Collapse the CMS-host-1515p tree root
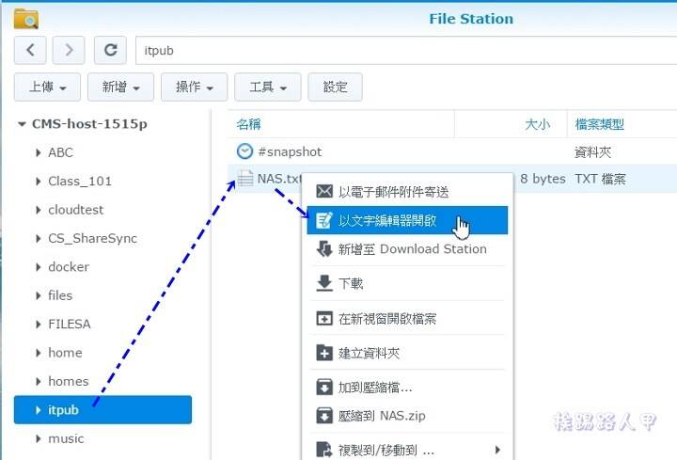The height and width of the screenshot is (460, 677). click(22, 124)
